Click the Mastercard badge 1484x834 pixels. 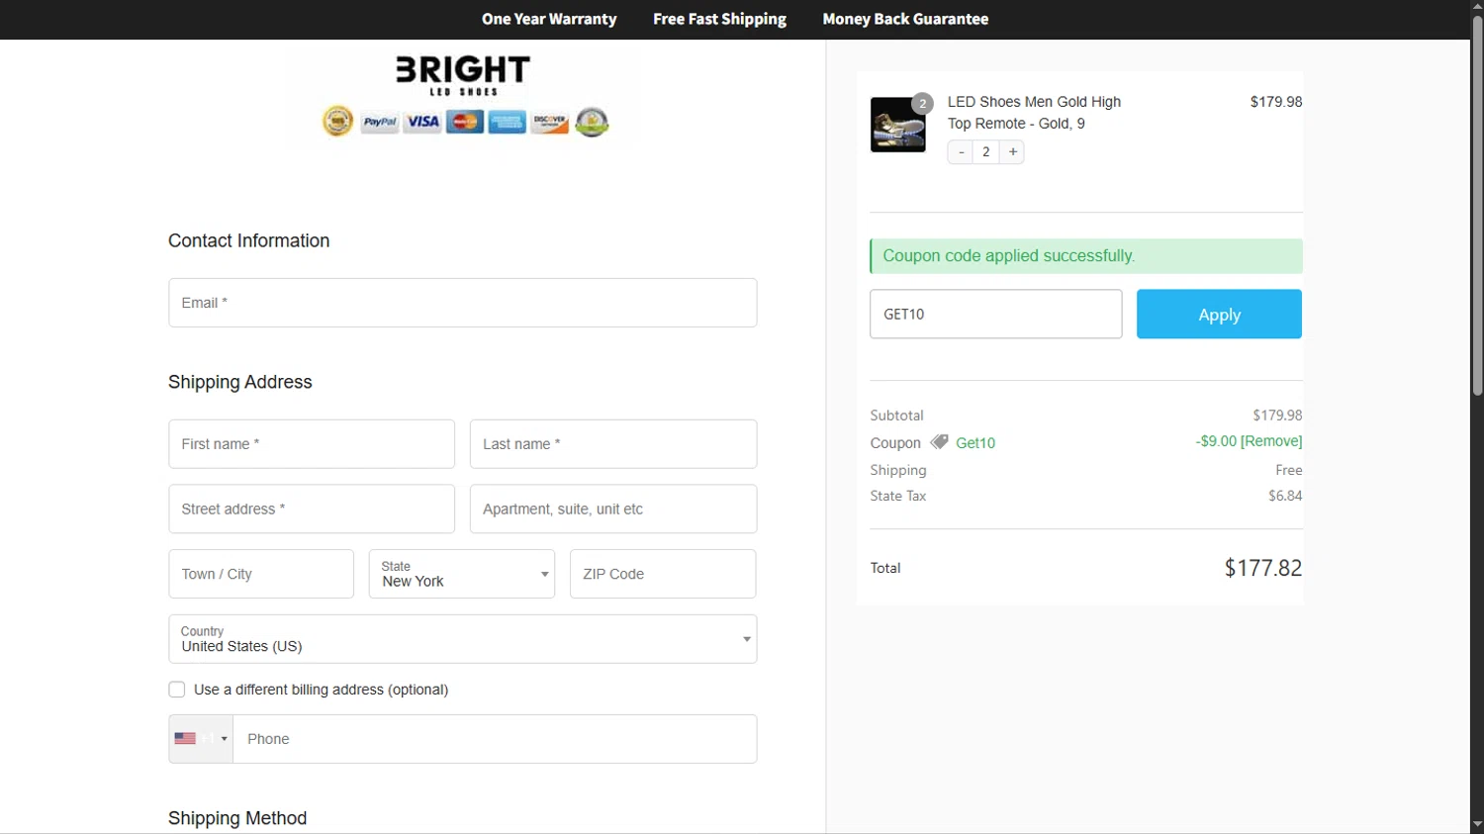coord(464,122)
